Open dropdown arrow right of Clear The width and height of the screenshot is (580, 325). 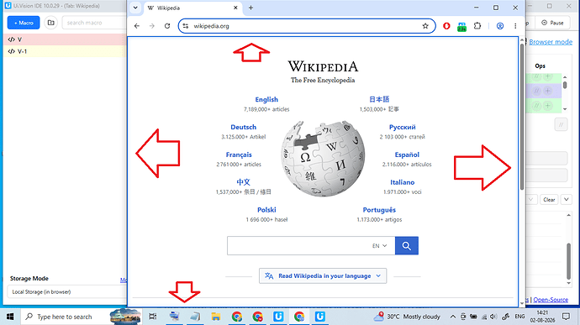[x=567, y=200]
